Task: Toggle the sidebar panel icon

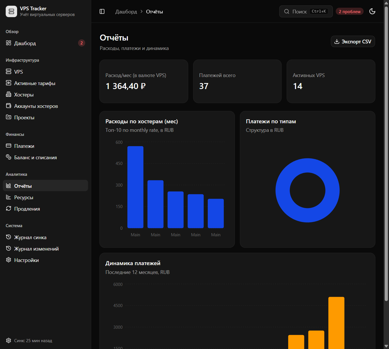Action: [102, 11]
